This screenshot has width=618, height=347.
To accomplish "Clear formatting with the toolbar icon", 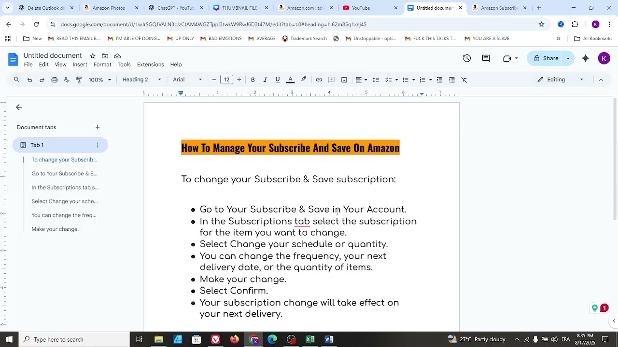I will coord(464,80).
